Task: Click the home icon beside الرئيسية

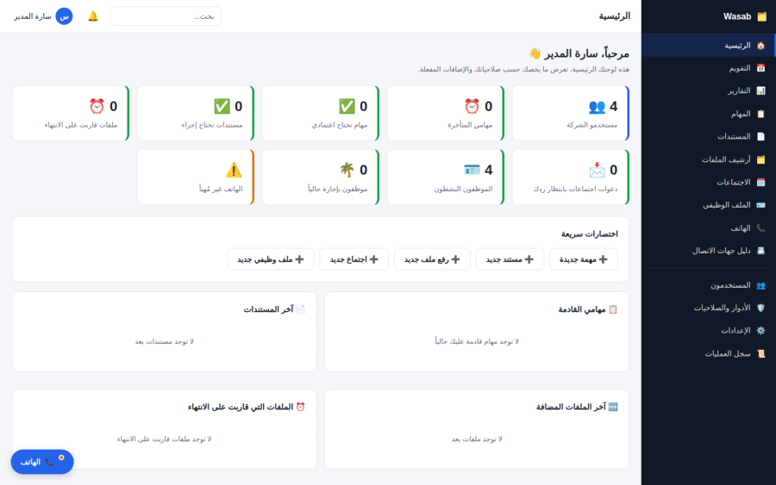Action: pyautogui.click(x=760, y=46)
